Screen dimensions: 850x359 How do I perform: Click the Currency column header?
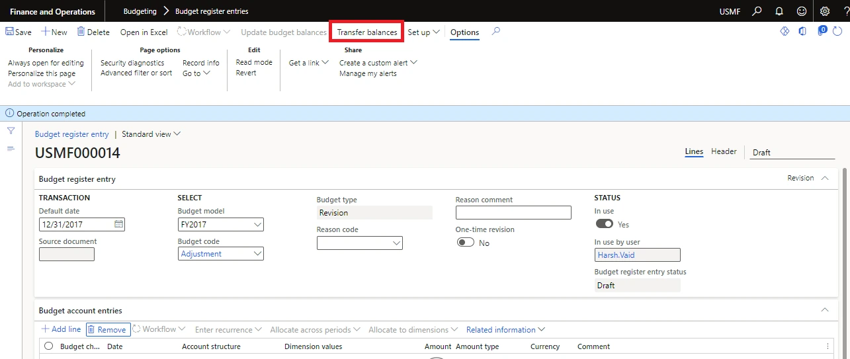[x=545, y=346]
